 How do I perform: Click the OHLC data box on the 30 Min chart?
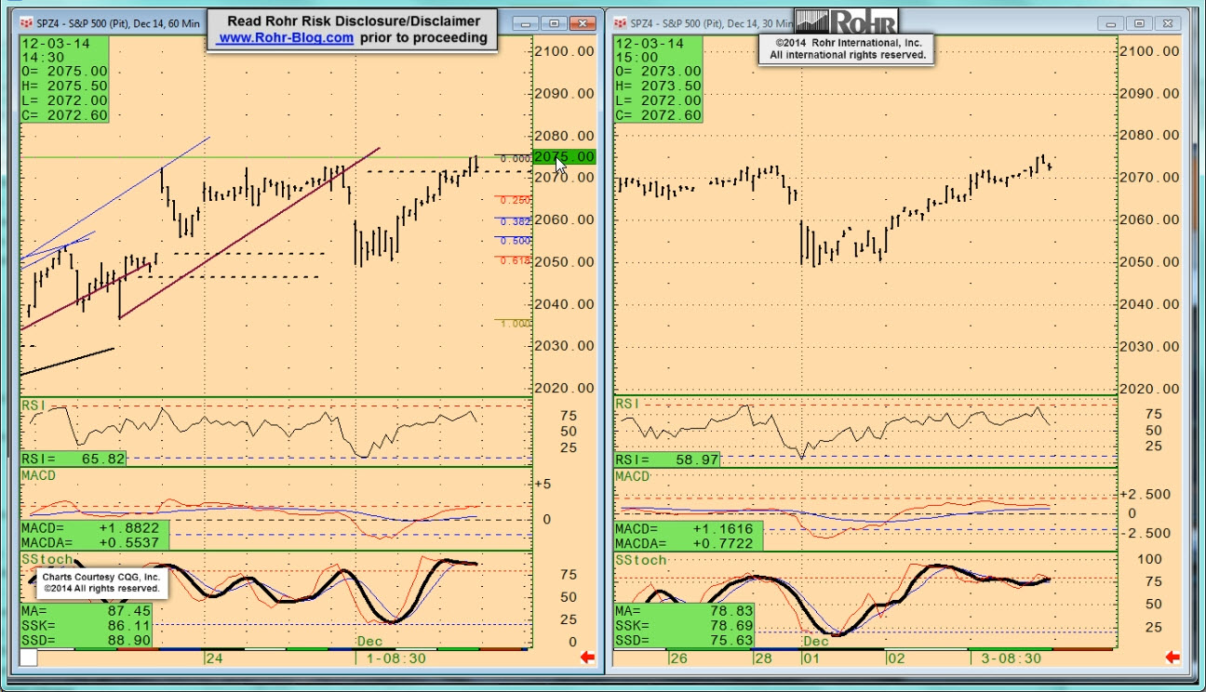click(x=658, y=79)
